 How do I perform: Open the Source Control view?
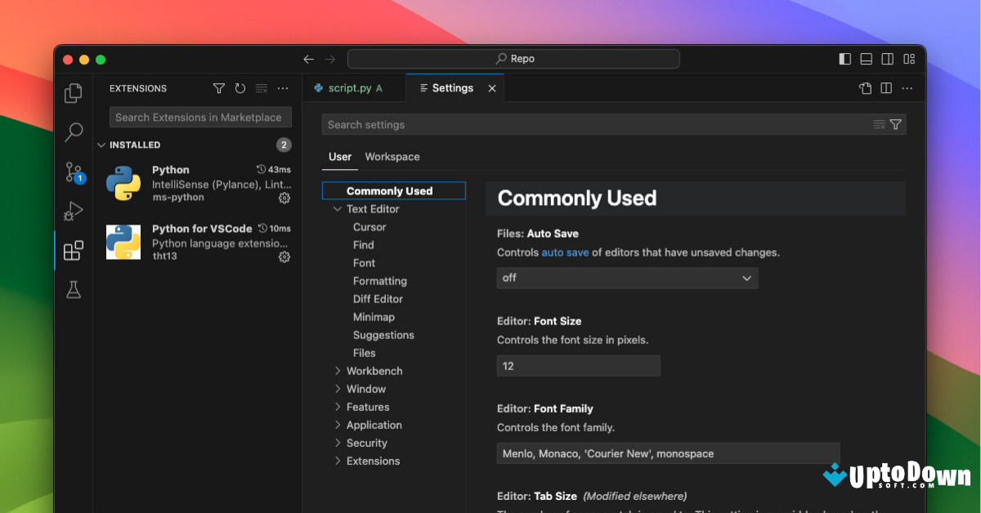(73, 172)
